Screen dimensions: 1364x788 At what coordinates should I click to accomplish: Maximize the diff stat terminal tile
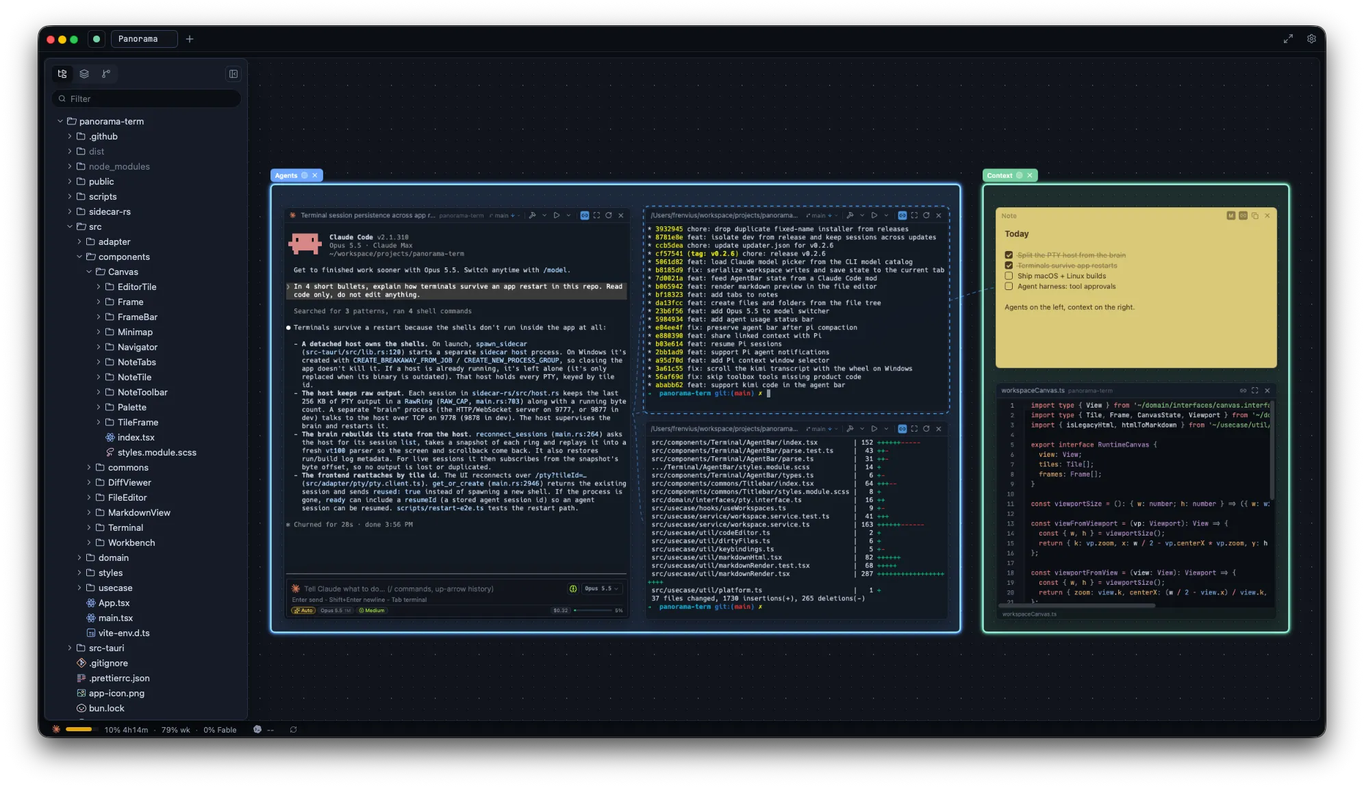(914, 429)
